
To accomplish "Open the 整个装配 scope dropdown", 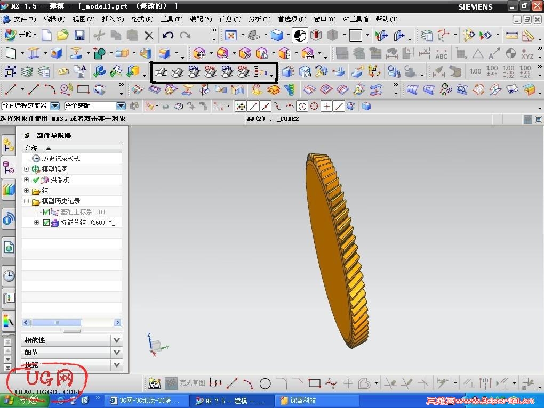I will click(121, 105).
